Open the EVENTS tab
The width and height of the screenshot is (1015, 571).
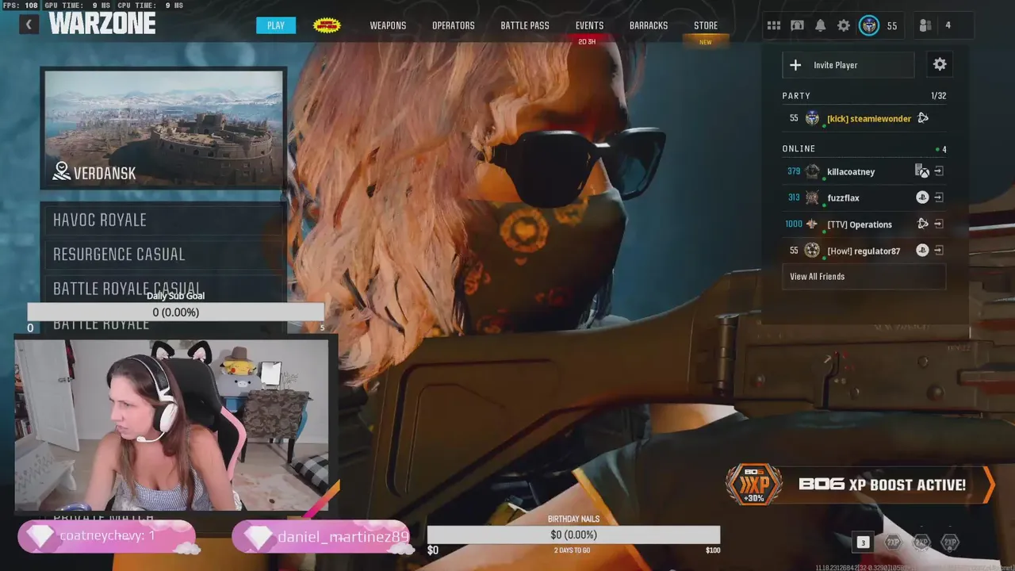pos(589,25)
